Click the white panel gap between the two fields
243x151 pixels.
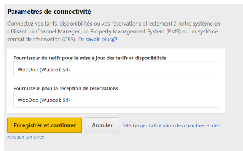pyautogui.click(x=116, y=81)
